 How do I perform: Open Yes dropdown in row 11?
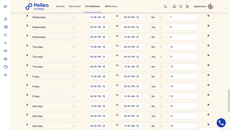(x=156, y=57)
